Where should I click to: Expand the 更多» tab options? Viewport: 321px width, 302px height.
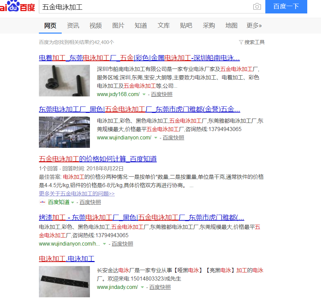tap(254, 26)
